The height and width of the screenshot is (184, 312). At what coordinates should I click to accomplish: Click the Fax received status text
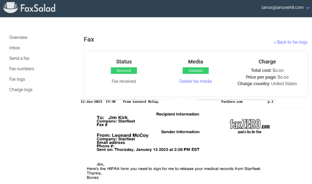pyautogui.click(x=124, y=81)
